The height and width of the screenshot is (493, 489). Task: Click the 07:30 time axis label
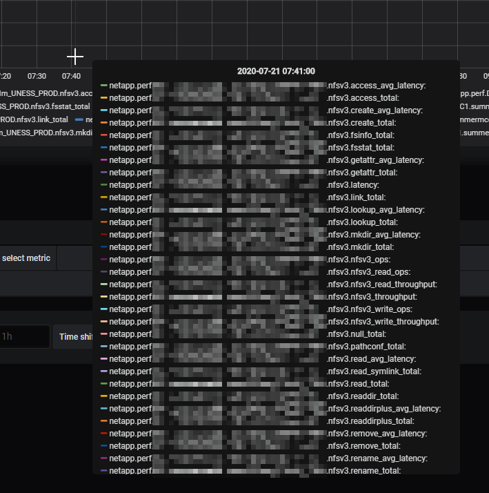37,76
